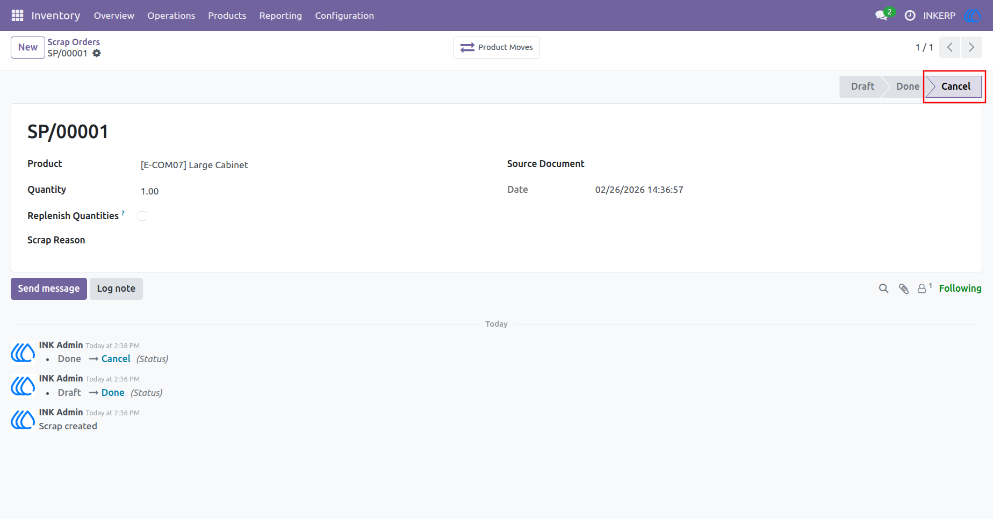
Task: Select the Done status stage
Action: (x=908, y=86)
